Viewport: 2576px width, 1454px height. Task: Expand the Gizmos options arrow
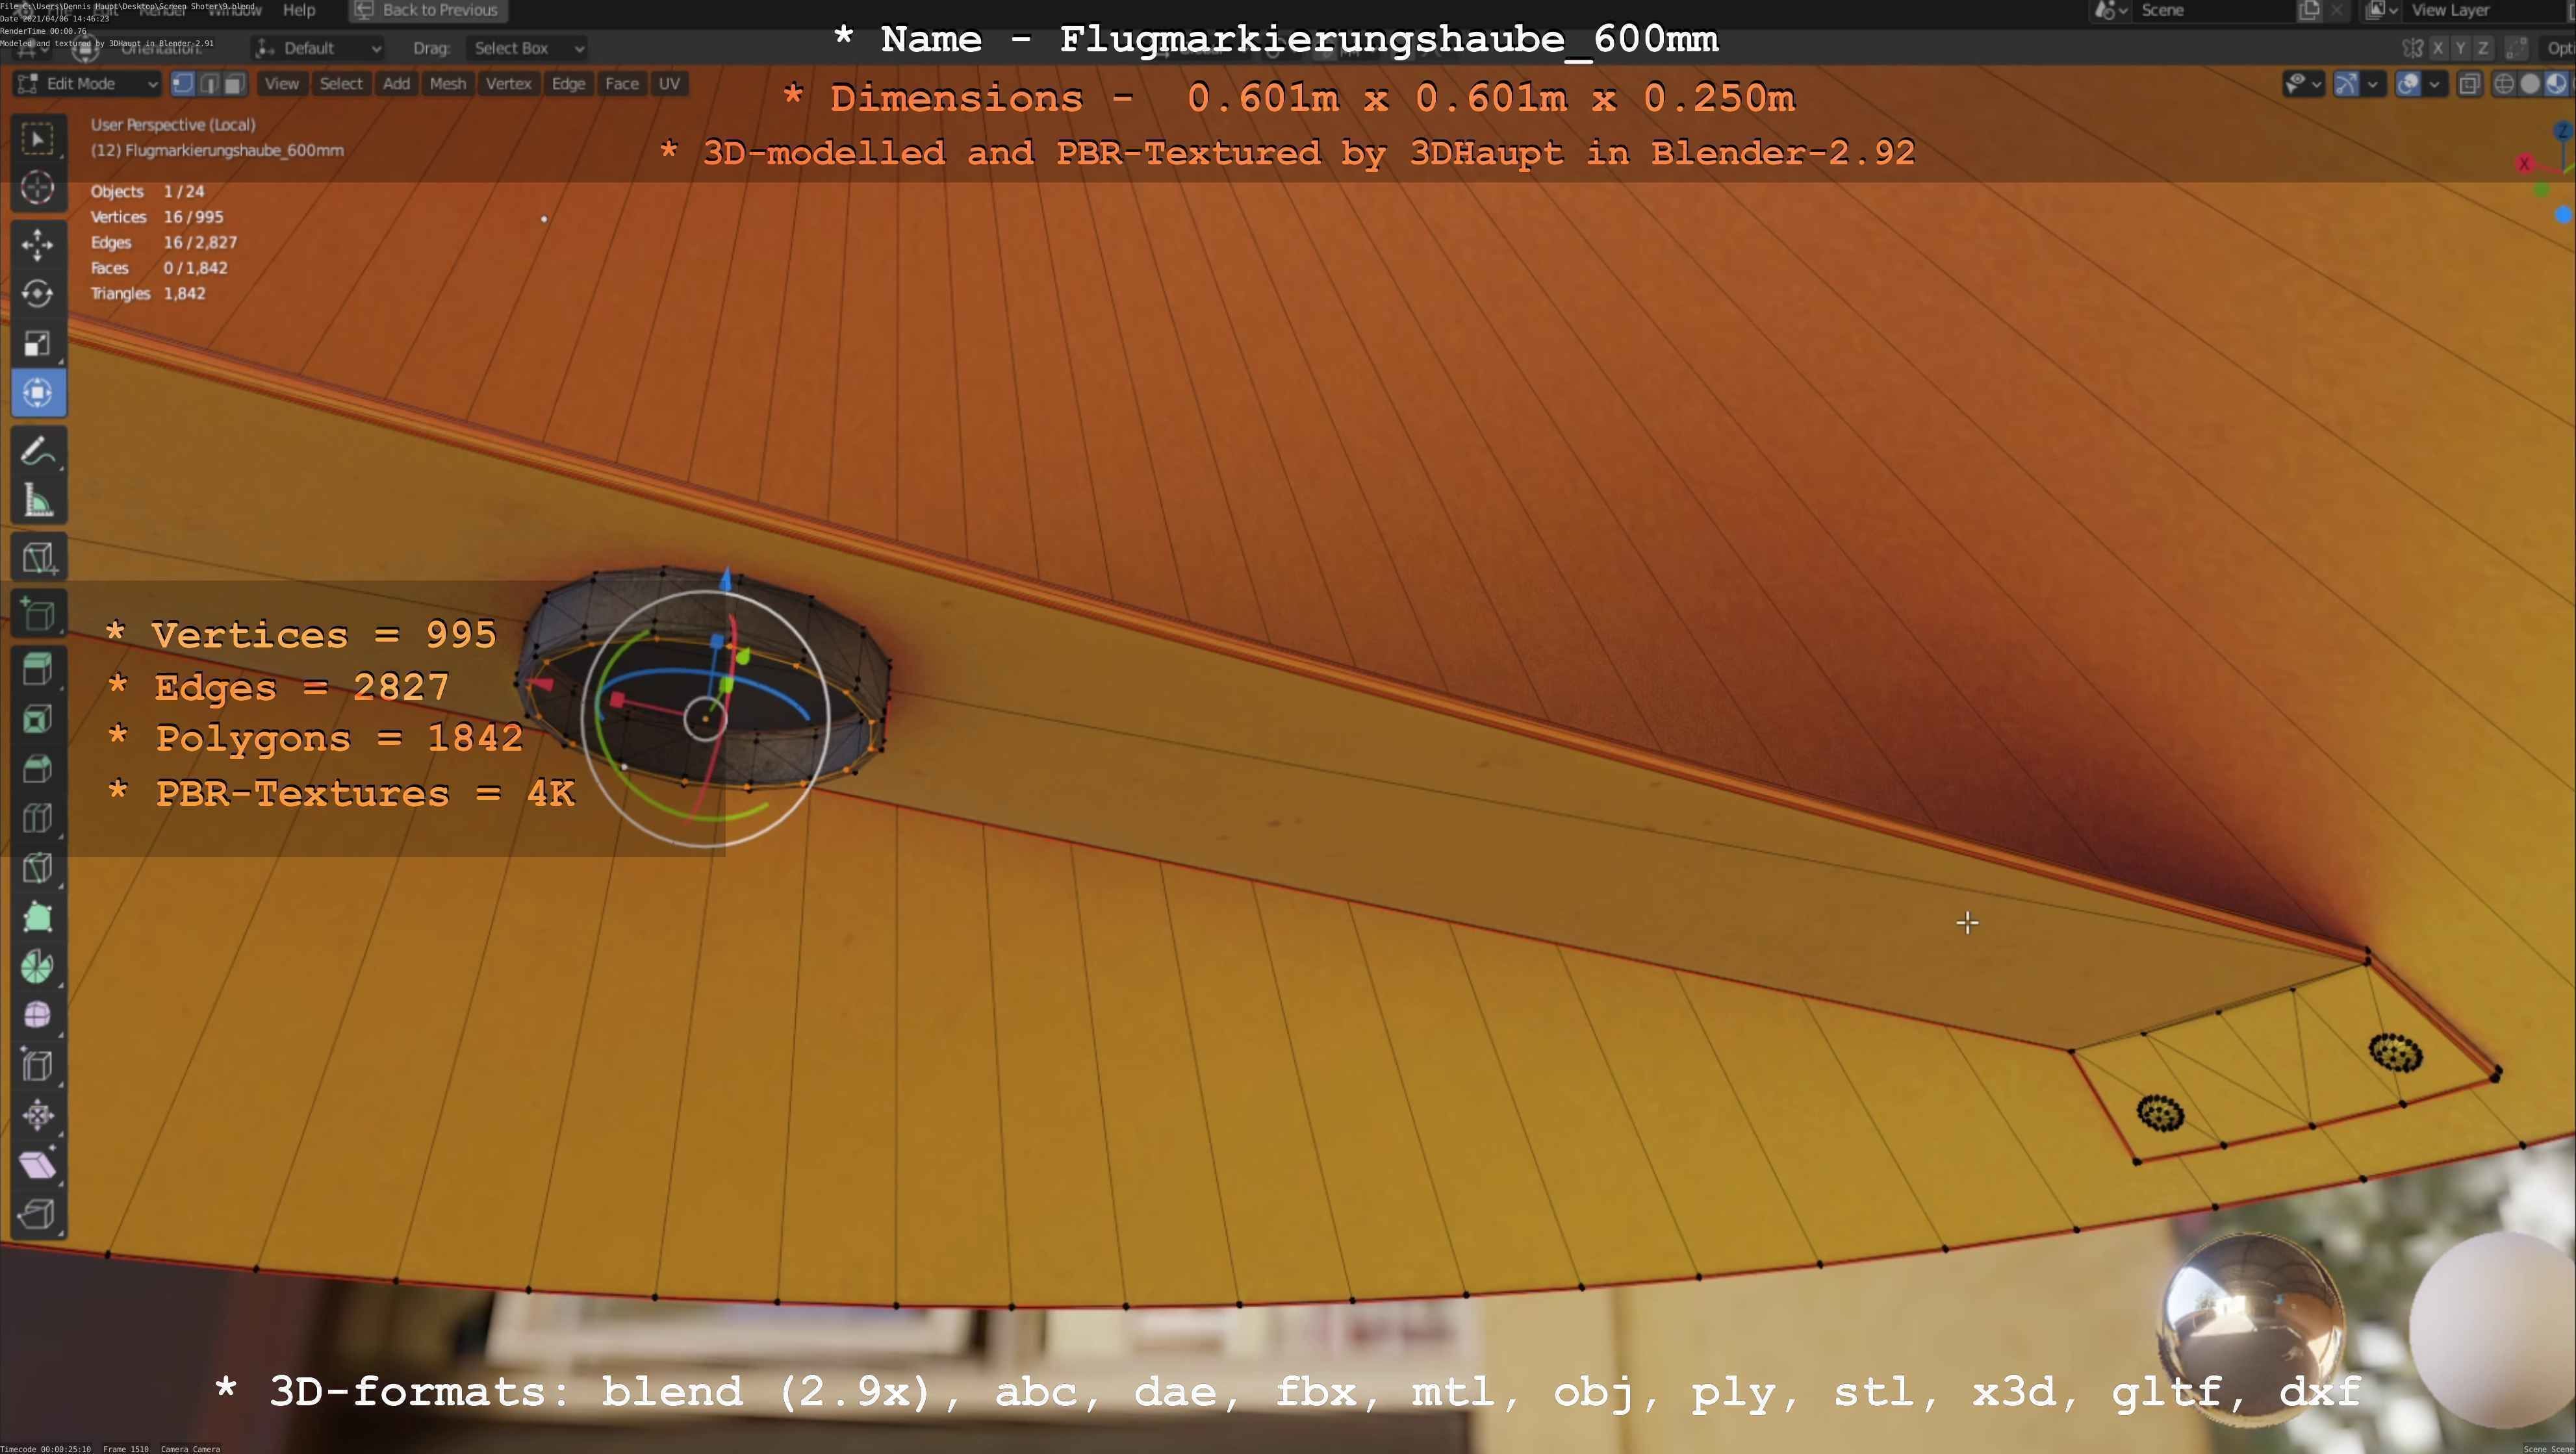(2373, 84)
